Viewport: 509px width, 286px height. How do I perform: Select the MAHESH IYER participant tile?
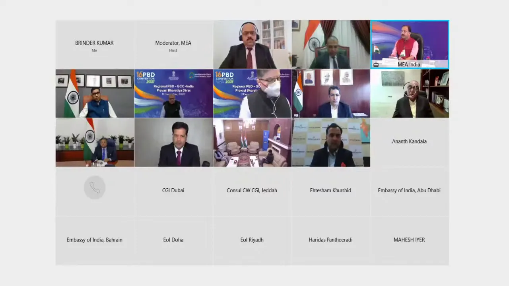coord(410,241)
